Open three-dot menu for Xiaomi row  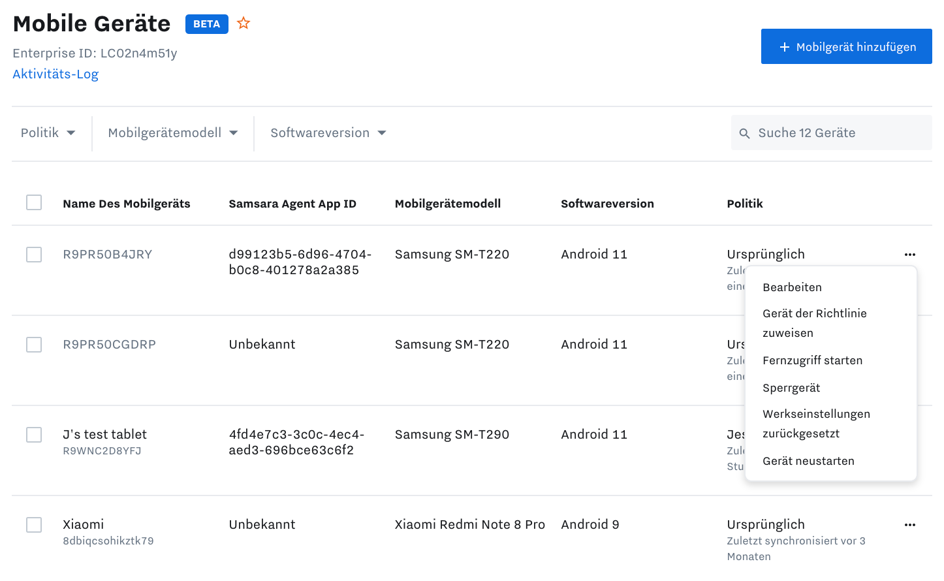tap(910, 525)
